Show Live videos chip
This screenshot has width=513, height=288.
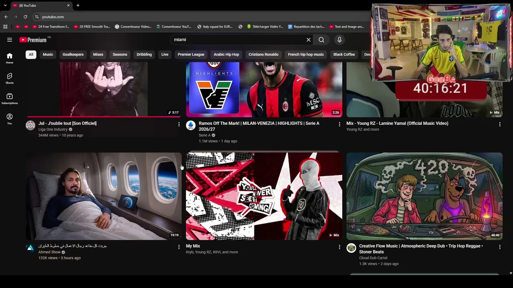(165, 54)
